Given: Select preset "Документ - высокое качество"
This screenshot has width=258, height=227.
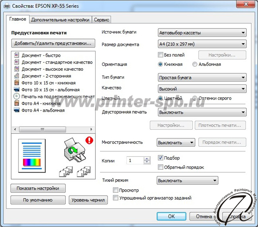Looking at the screenshot, I should click(x=52, y=69).
